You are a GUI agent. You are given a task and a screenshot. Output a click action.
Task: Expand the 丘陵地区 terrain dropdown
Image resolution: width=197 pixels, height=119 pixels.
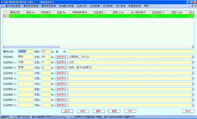[x=193, y=57]
